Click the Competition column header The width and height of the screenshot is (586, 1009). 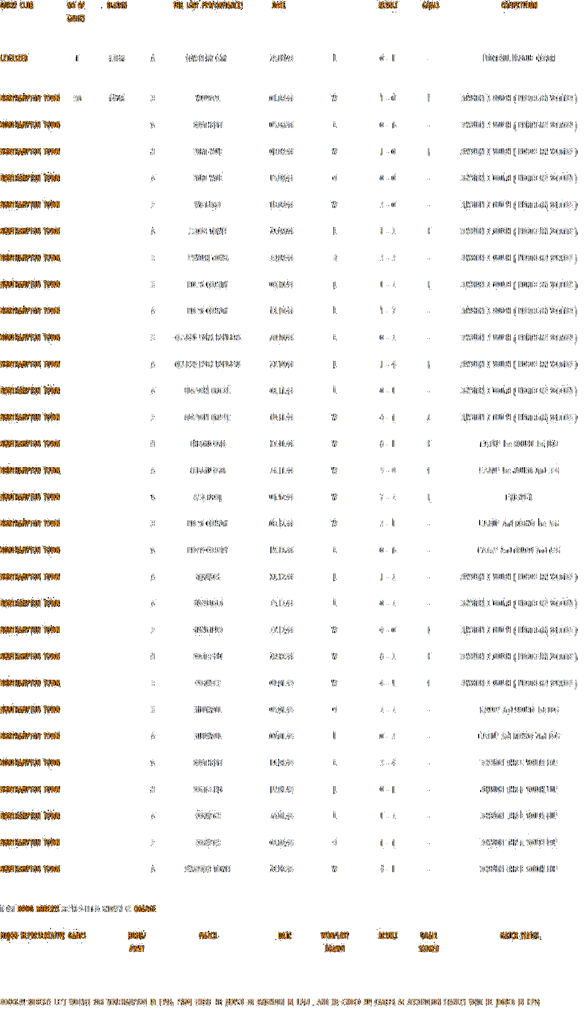(x=519, y=5)
